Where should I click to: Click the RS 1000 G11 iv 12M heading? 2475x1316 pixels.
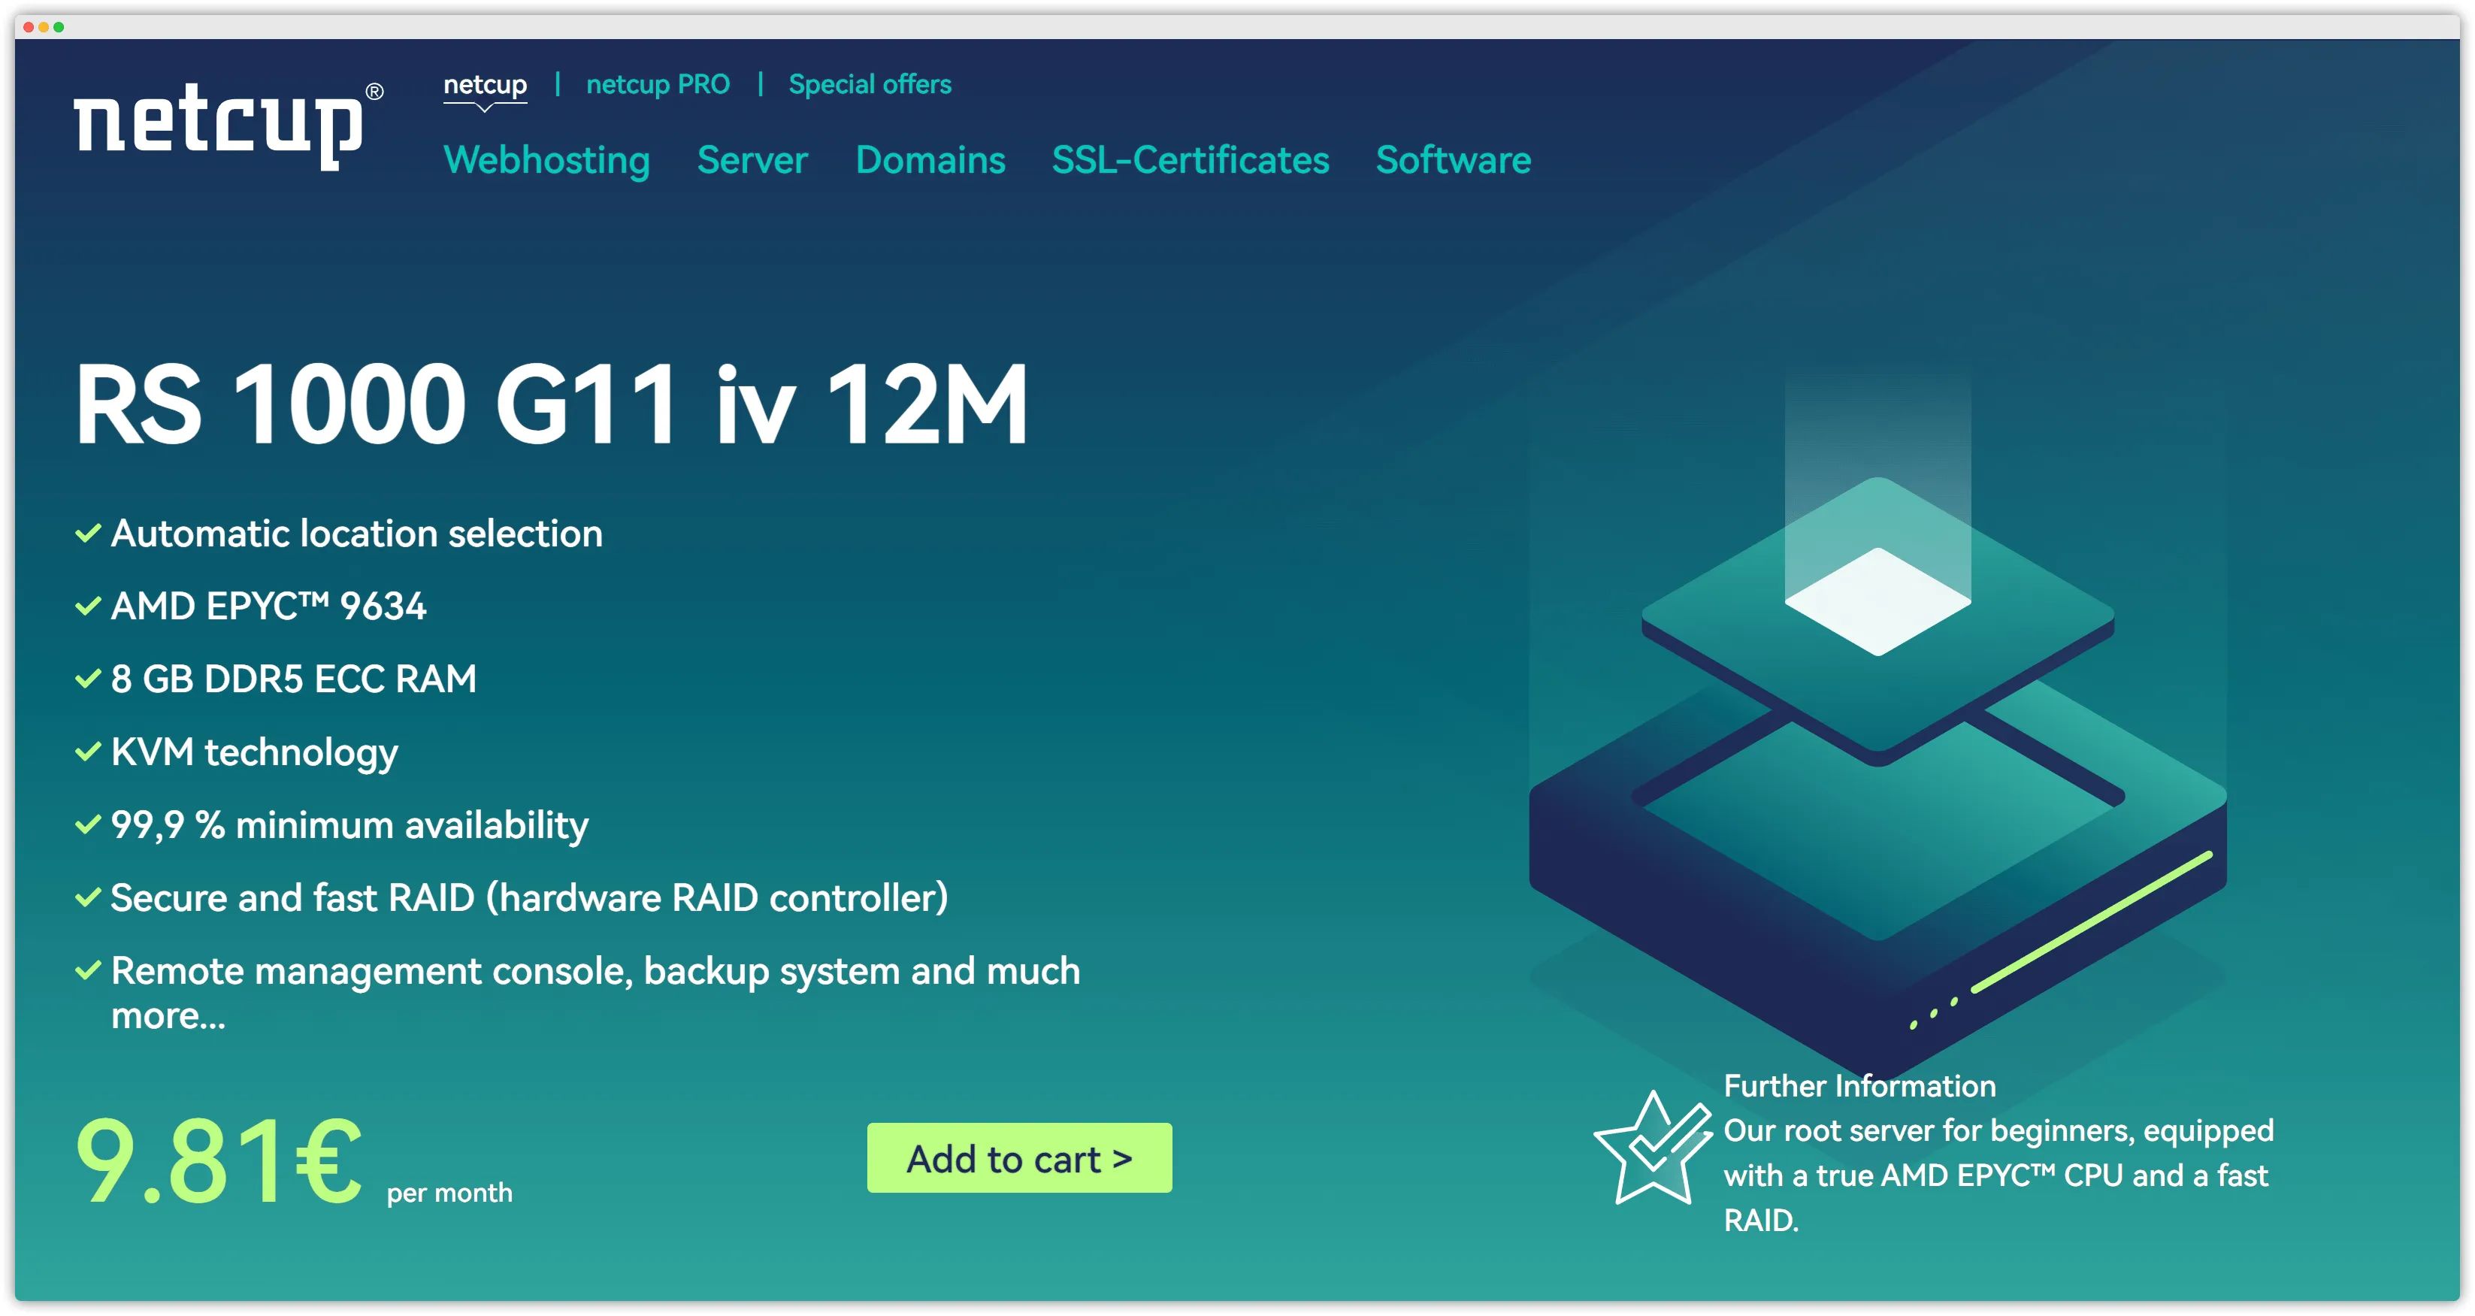[x=552, y=404]
